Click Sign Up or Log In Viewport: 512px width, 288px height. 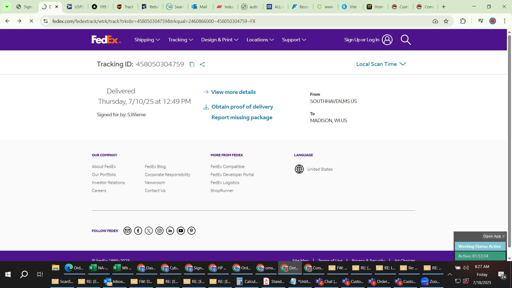click(362, 40)
